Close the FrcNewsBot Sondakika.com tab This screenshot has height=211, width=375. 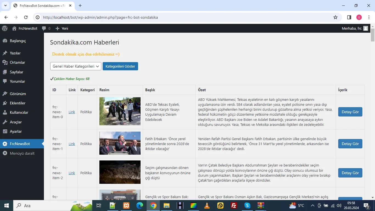pyautogui.click(x=70, y=5)
